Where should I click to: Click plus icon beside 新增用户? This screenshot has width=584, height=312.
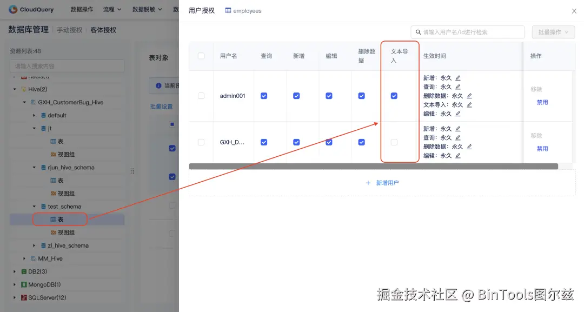(368, 183)
